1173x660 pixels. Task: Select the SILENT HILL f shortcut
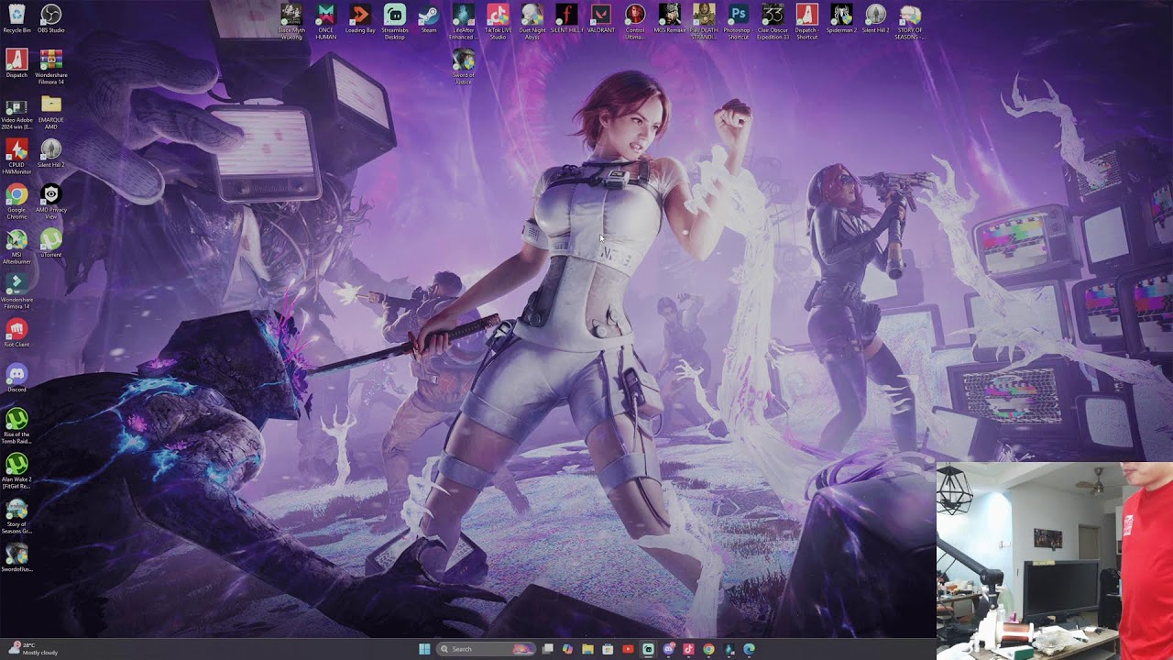(x=566, y=18)
